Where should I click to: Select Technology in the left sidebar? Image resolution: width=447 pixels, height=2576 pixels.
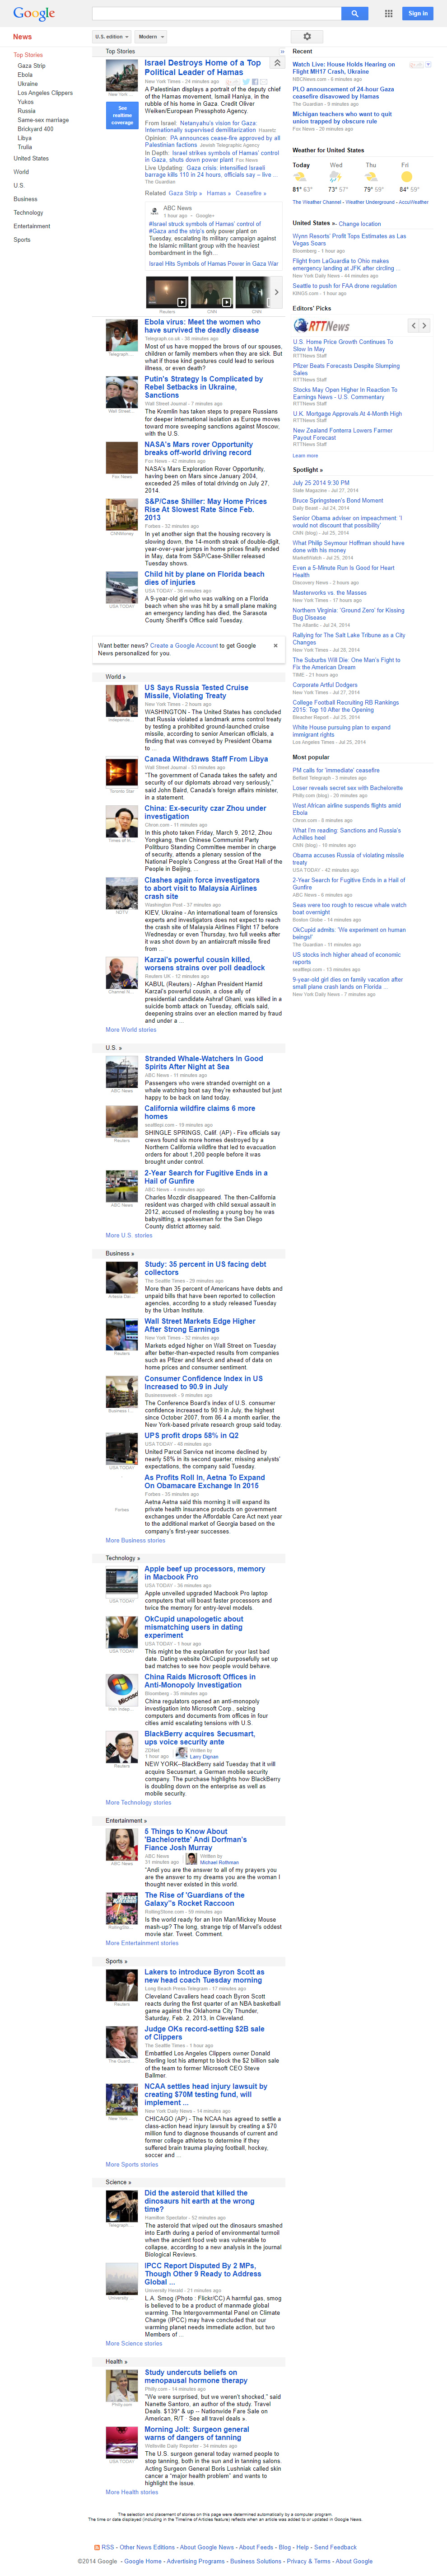pyautogui.click(x=28, y=212)
